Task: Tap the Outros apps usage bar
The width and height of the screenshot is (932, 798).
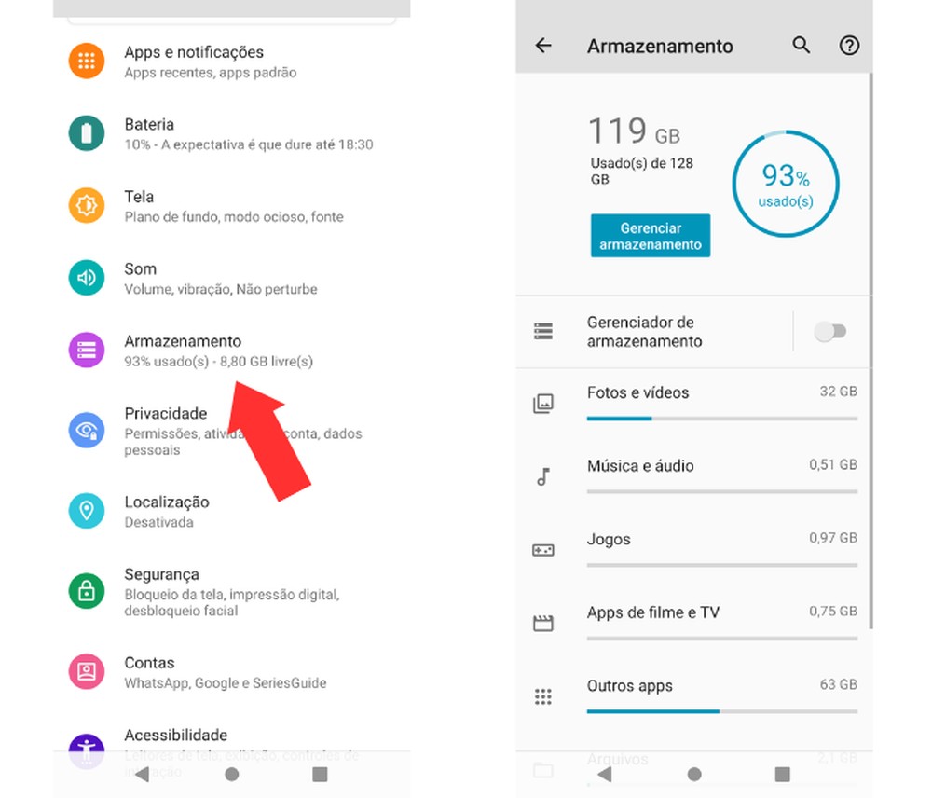Action: click(722, 711)
